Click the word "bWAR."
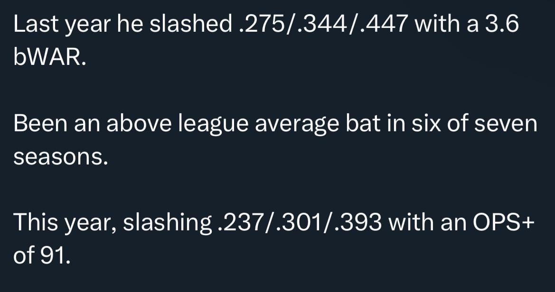 49,58
